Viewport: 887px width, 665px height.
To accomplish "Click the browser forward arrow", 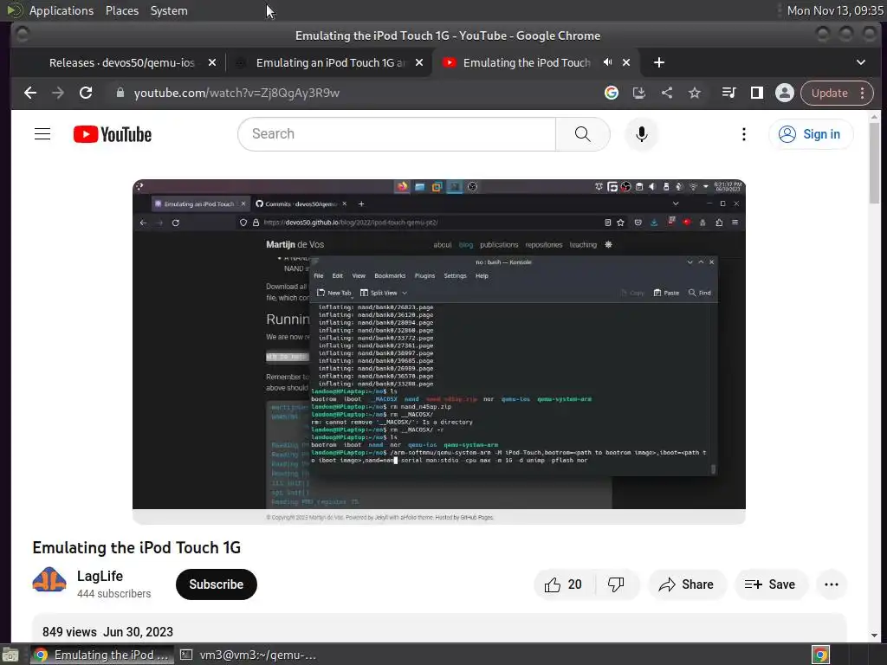I will tap(58, 93).
